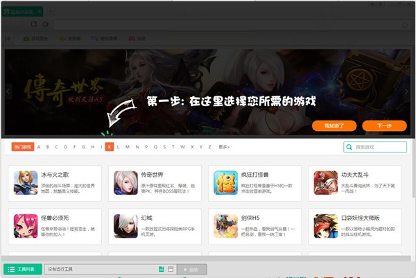
Task: Filter games by letter D
Action: (x=66, y=147)
